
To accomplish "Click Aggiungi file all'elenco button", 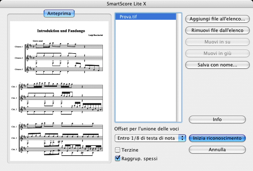I will pyautogui.click(x=216, y=18).
